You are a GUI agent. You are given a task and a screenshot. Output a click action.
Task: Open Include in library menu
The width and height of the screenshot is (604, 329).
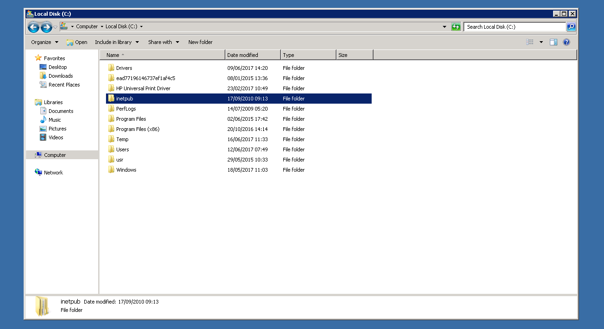pos(117,42)
